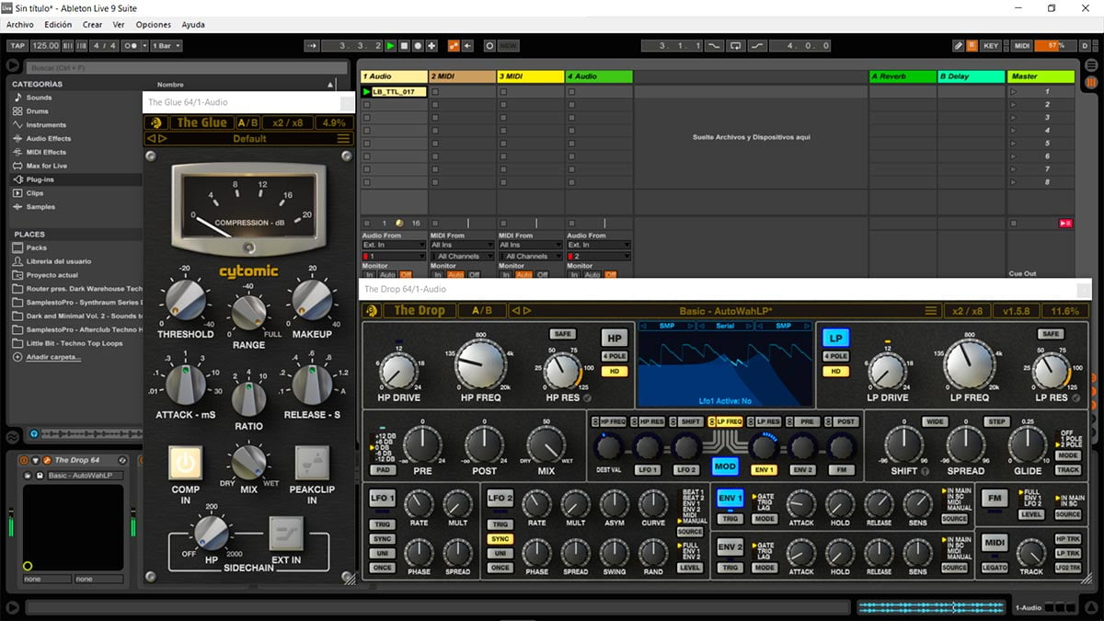Click the MIDI map mode button
1104x621 pixels.
[x=1022, y=45]
